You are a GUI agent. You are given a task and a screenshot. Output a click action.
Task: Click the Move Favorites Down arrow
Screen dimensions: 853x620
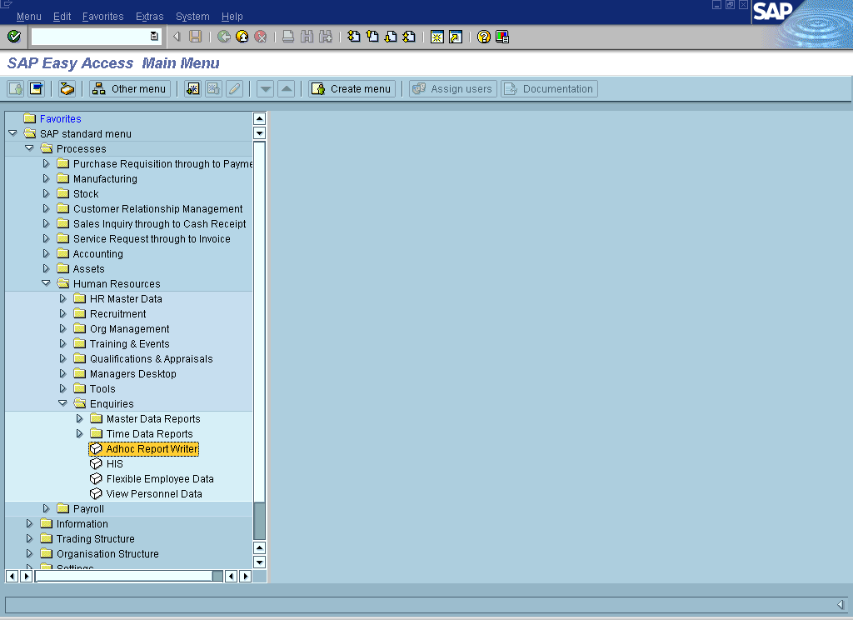(x=265, y=88)
